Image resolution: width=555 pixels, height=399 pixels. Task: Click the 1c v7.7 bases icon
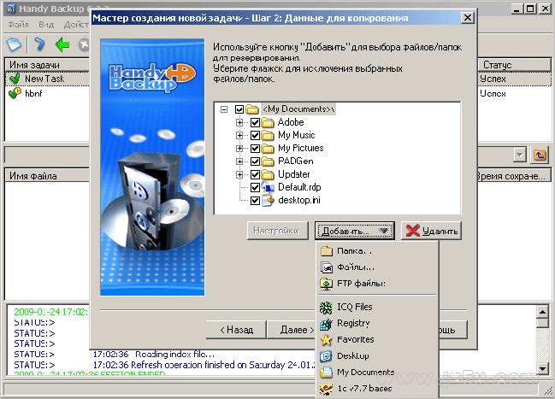pyautogui.click(x=326, y=389)
